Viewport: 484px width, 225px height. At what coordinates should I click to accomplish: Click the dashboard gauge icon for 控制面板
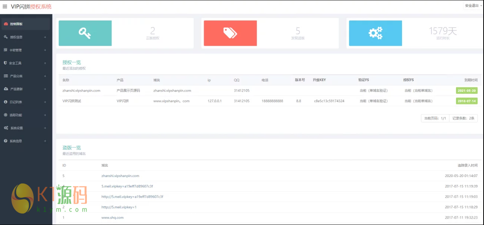[6, 24]
